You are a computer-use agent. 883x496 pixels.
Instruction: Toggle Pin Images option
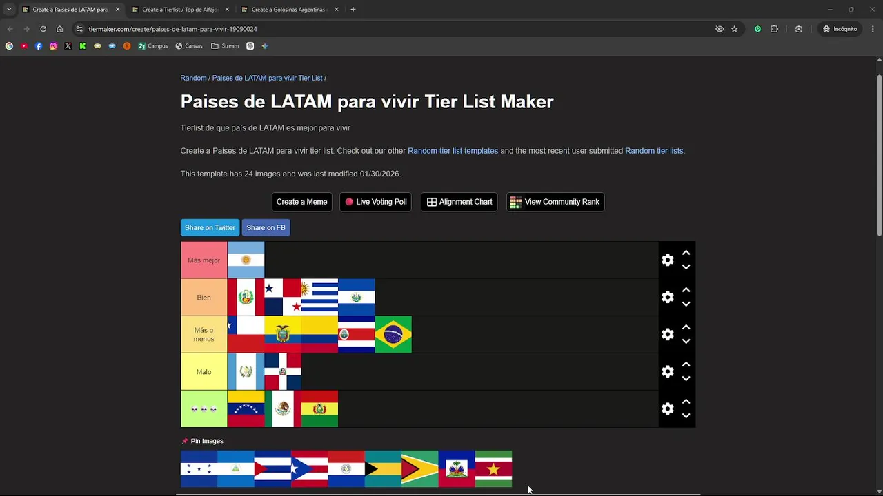pyautogui.click(x=202, y=441)
